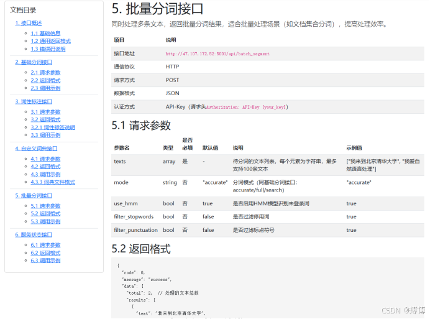The height and width of the screenshot is (319, 430).
Task: Go to '1.2 通用返回格式' section
Action: pos(51,41)
